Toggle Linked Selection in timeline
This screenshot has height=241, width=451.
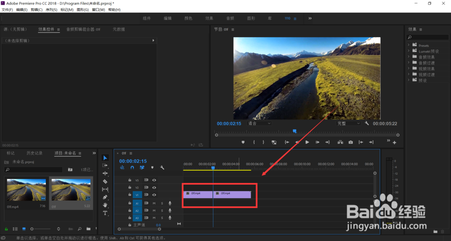142,168
